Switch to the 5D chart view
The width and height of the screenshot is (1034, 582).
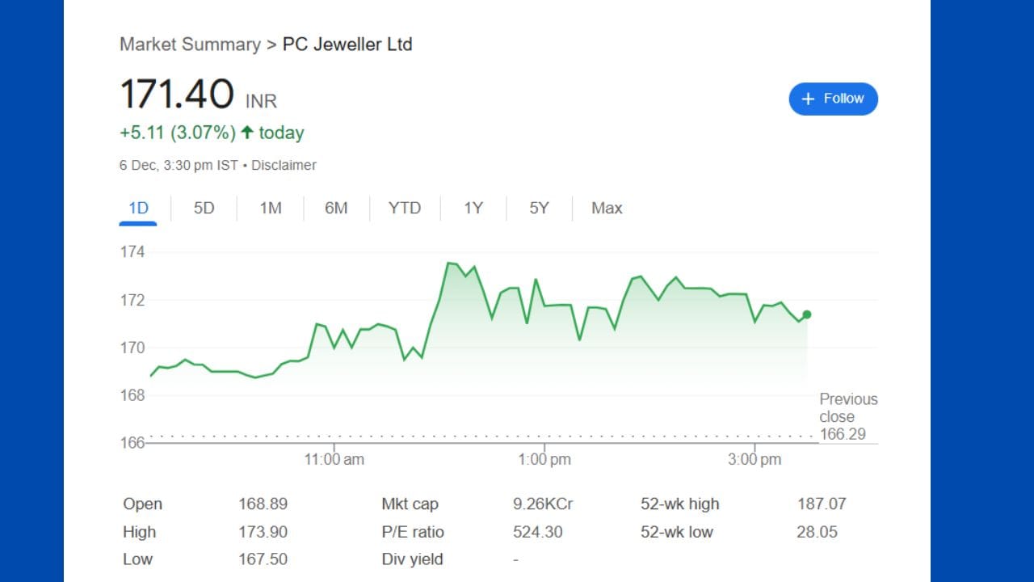point(204,208)
